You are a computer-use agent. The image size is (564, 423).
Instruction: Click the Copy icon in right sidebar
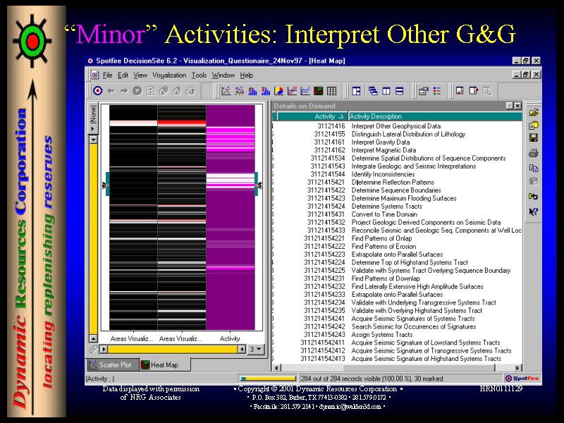click(534, 168)
